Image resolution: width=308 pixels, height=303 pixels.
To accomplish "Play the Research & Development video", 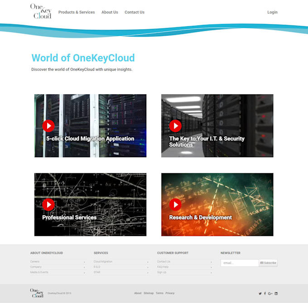I will click(x=175, y=205).
